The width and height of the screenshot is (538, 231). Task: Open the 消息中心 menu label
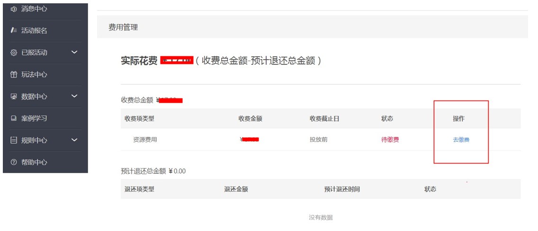pyautogui.click(x=34, y=9)
